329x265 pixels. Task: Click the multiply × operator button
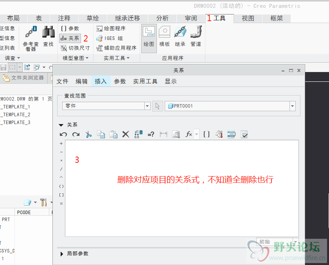point(61,160)
